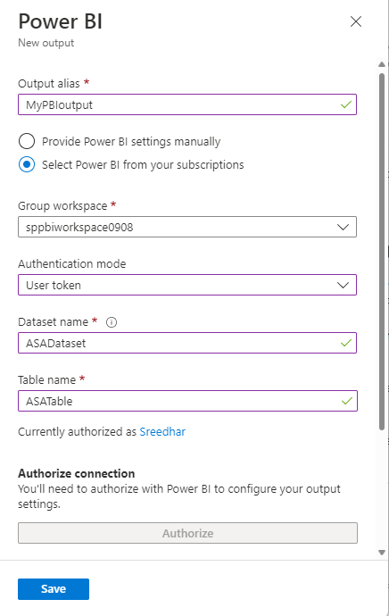This screenshot has height=616, width=389.
Task: Click the ASADataset dataset name field
Action: pos(187,343)
